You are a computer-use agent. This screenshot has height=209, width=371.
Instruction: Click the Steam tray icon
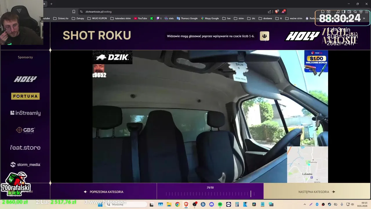point(329,204)
